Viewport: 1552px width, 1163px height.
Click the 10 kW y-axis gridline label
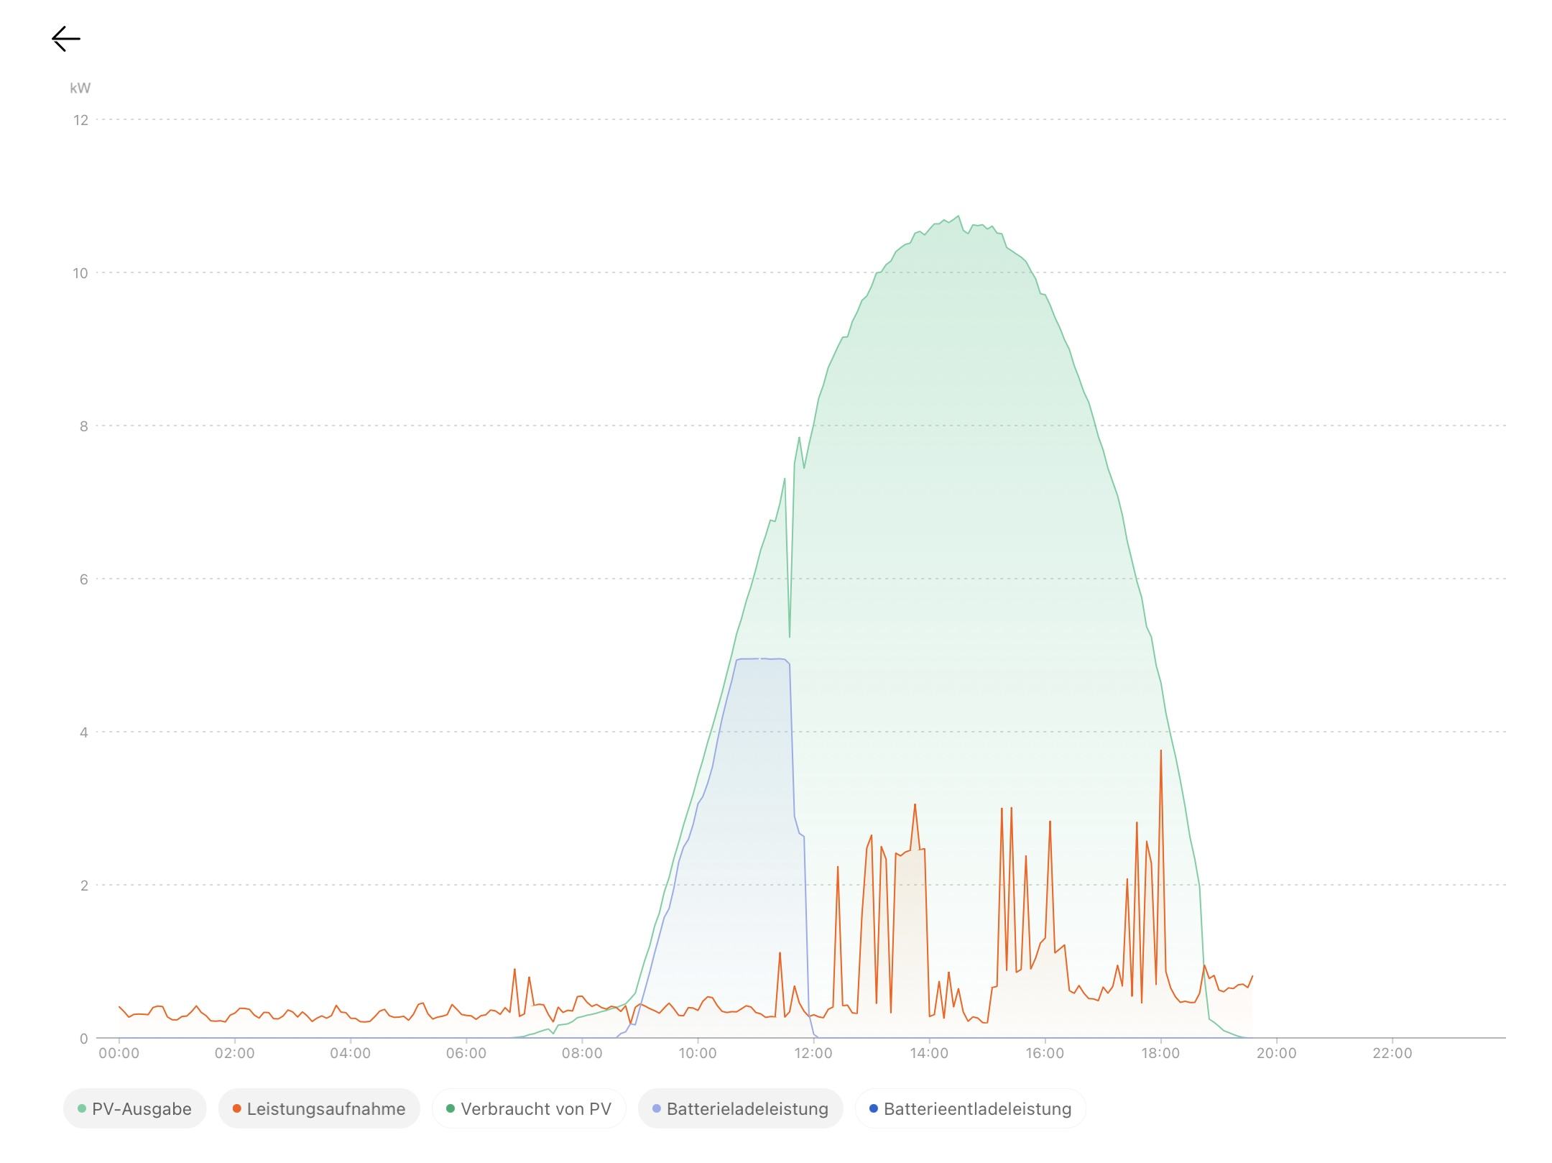pyautogui.click(x=80, y=273)
